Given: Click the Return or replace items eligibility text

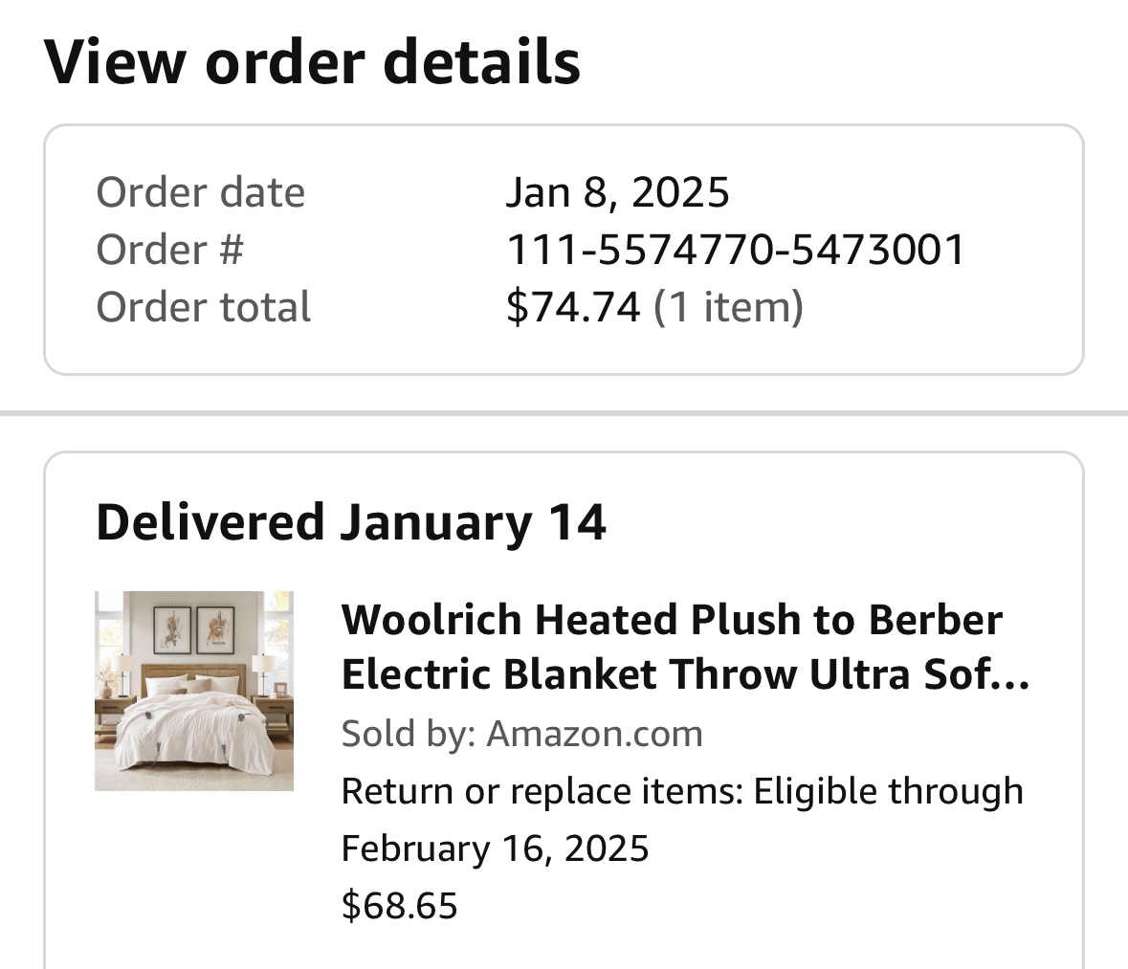Looking at the screenshot, I should click(x=682, y=791).
